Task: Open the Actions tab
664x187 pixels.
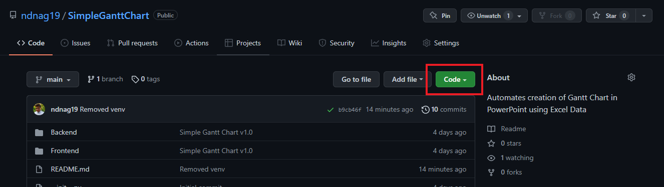Action: coord(191,43)
